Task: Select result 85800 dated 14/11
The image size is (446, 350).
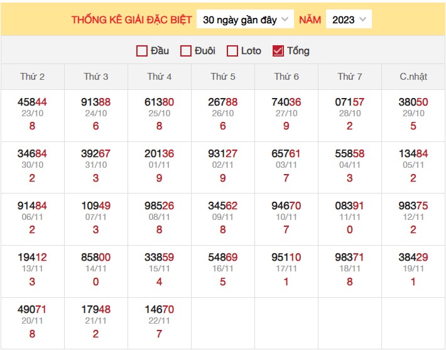Action: [95, 257]
